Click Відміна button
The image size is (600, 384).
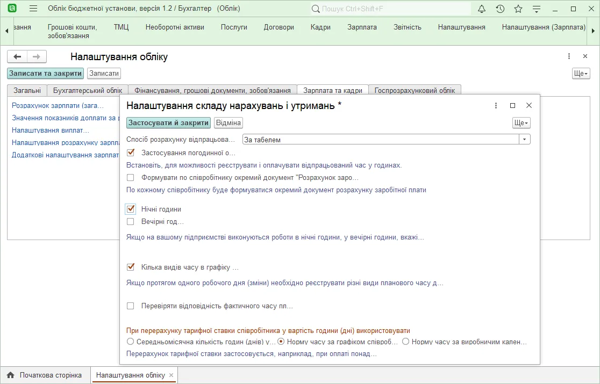(x=228, y=122)
